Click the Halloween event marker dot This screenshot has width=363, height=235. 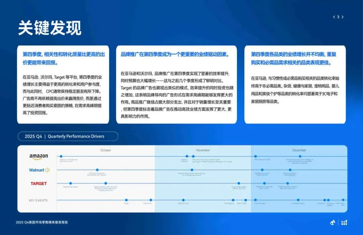coord(151,200)
